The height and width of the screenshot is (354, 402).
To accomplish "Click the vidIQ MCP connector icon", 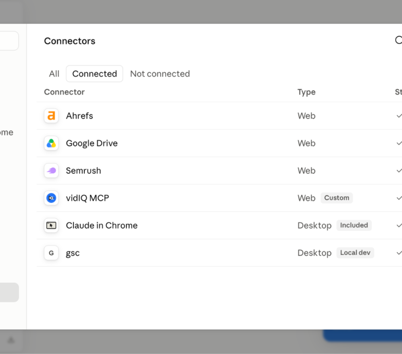I will pos(51,198).
